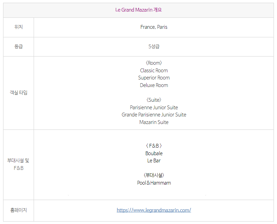Screen dimensions: 277x224
Task: Select 'Classic Room' text
Action: click(x=154, y=71)
